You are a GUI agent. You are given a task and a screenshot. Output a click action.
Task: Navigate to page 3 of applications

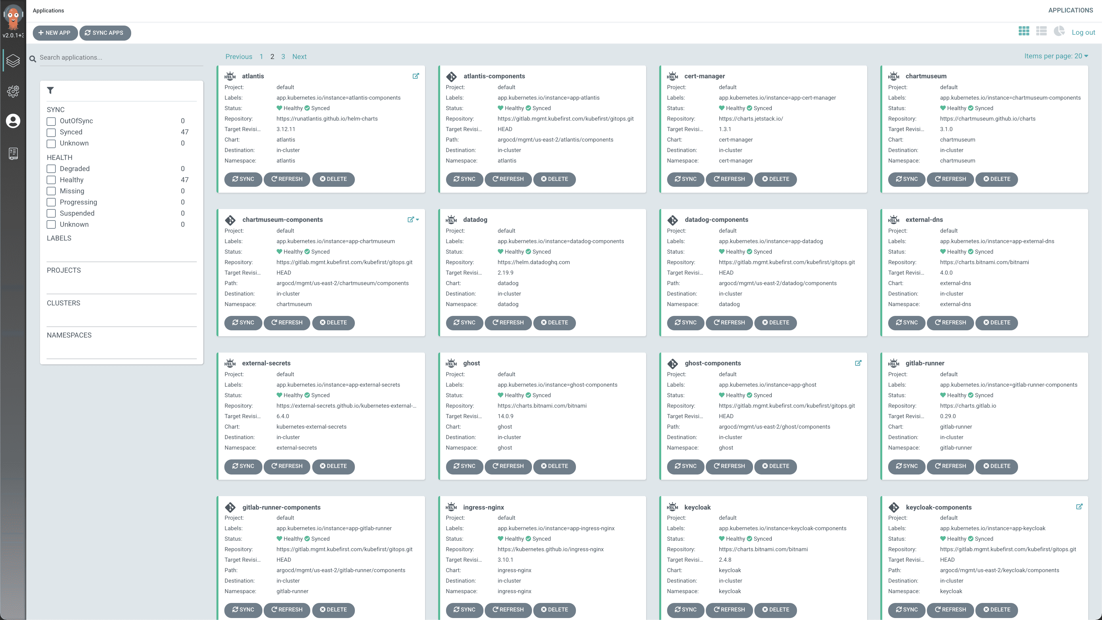282,56
